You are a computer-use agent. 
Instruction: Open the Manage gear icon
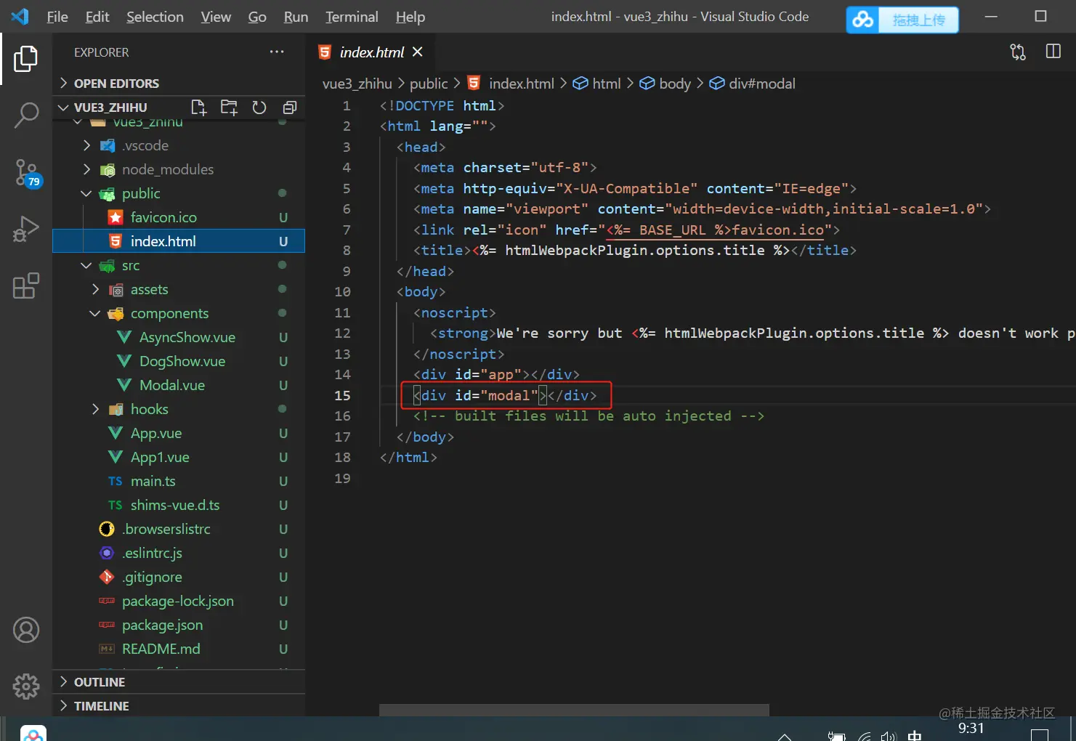26,686
